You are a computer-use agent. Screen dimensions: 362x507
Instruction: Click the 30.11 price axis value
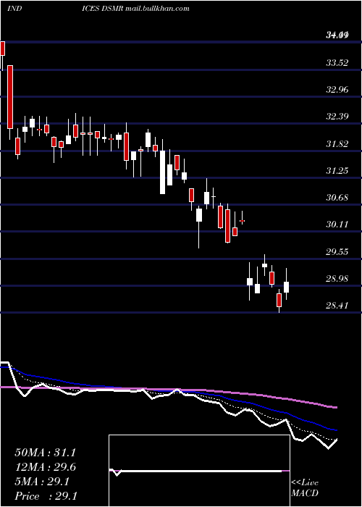point(337,224)
